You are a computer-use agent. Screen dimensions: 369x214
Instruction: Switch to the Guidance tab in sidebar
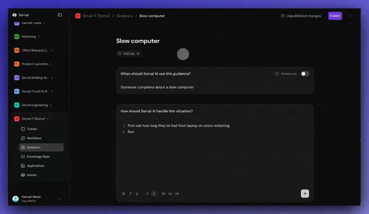click(x=33, y=147)
